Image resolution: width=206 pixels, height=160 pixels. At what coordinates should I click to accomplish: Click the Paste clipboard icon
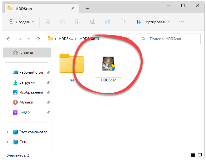(78, 22)
